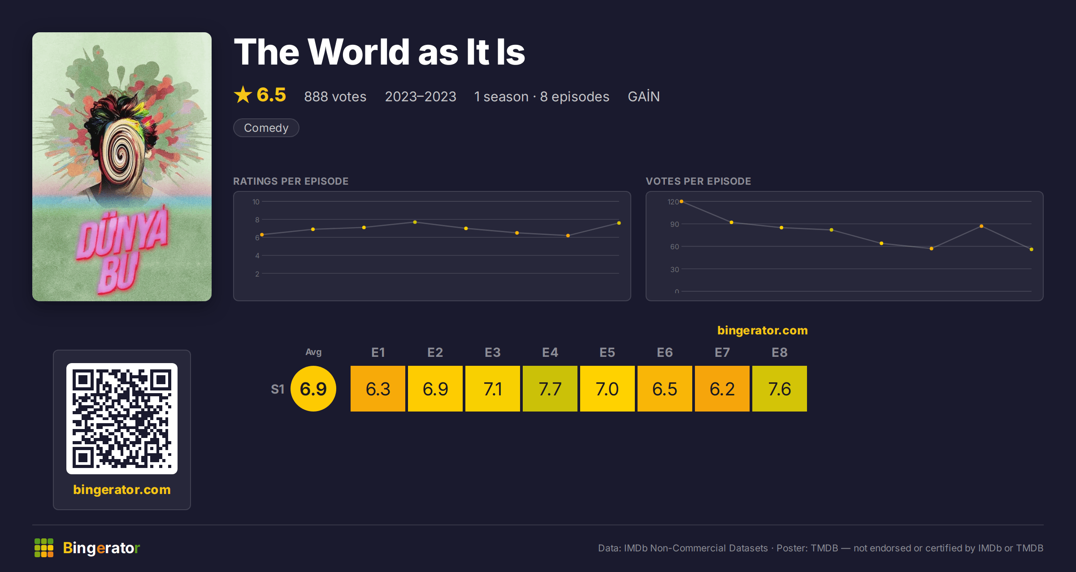1076x572 pixels.
Task: Open the Dünya Bu poster thumbnail
Action: pyautogui.click(x=122, y=167)
